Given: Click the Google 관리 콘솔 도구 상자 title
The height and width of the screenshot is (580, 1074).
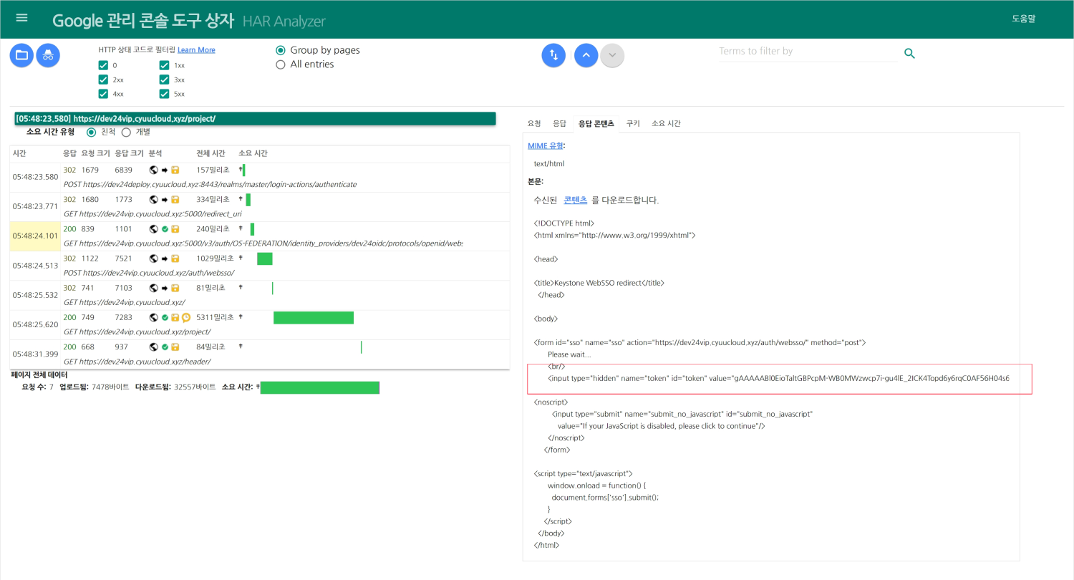Looking at the screenshot, I should pos(143,20).
